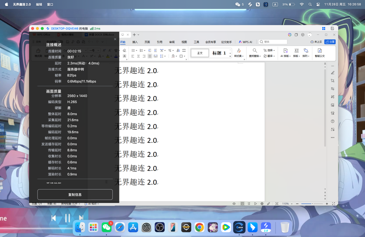Click the 未上云 cloud button
Image resolution: width=365 pixels, height=237 pixels.
[316, 42]
